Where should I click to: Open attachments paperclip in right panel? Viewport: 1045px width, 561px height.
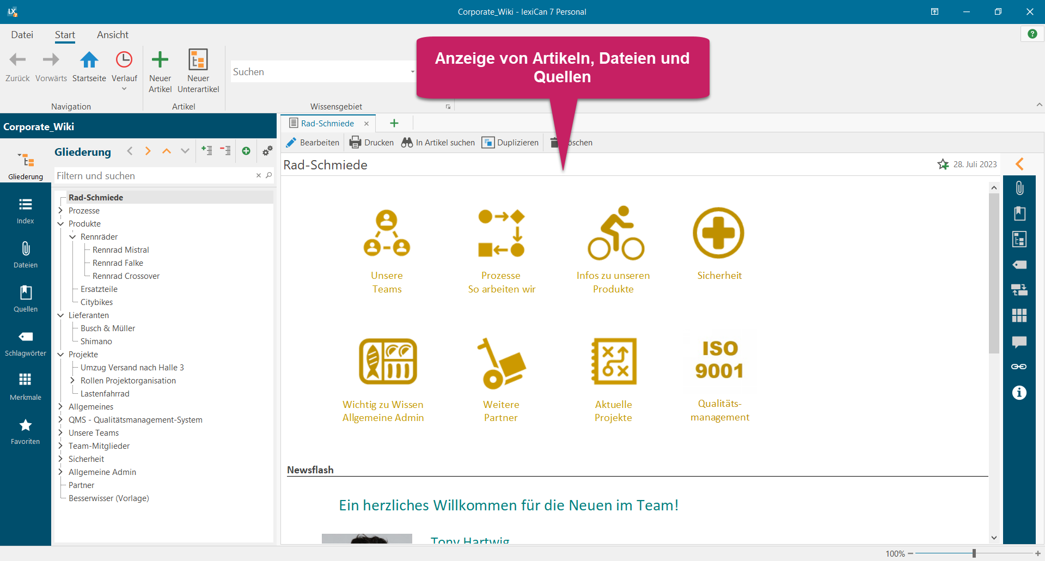[x=1019, y=188]
